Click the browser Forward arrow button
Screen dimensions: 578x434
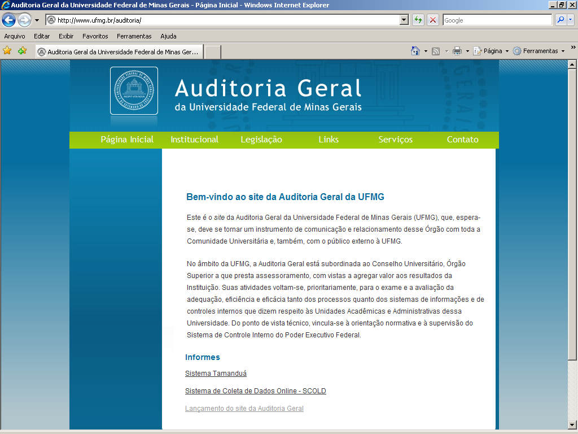tap(25, 20)
